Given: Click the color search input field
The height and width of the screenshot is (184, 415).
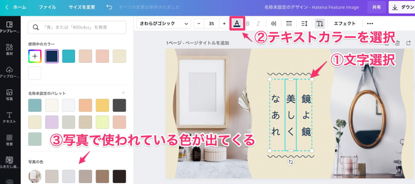Looking at the screenshot, I should click(77, 27).
